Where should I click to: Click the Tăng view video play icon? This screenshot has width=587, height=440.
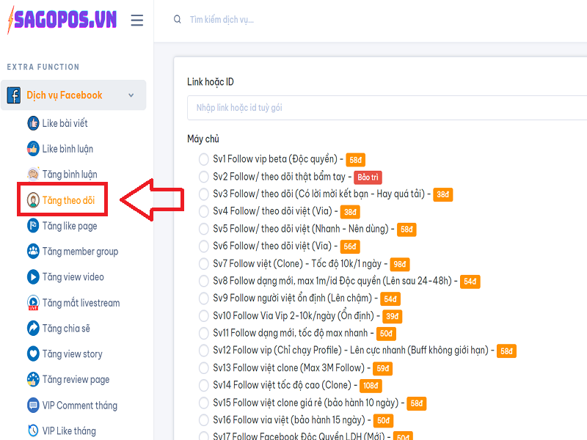[33, 277]
